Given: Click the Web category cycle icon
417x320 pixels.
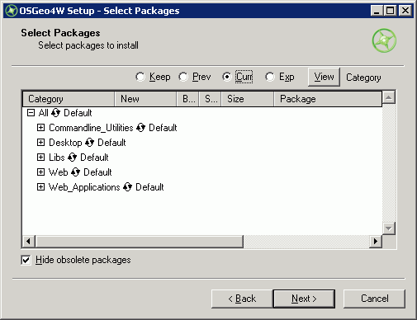Looking at the screenshot, I should tap(76, 172).
